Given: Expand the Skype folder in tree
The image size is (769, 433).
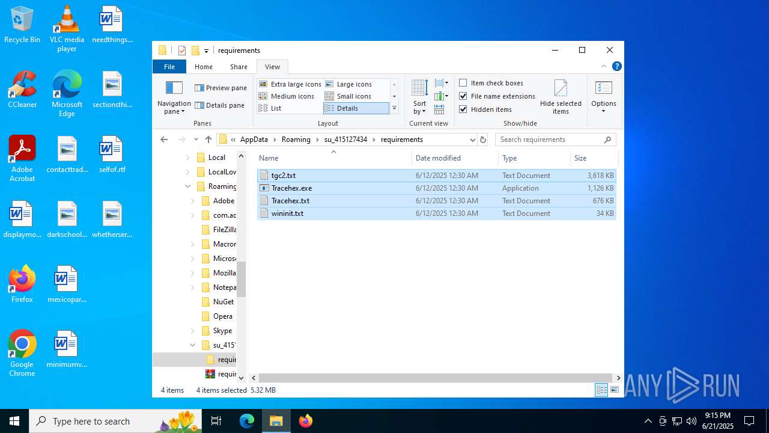Looking at the screenshot, I should click(x=193, y=331).
